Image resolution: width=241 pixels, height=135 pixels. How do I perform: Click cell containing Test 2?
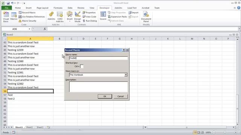[30, 99]
